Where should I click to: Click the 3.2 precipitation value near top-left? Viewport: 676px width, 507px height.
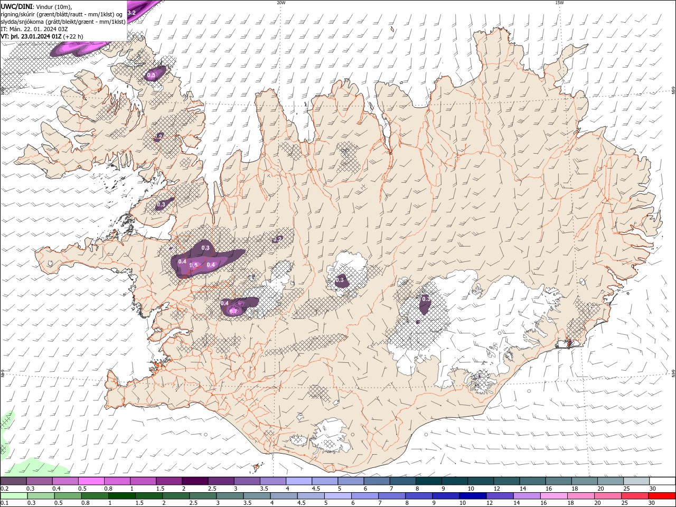132,12
